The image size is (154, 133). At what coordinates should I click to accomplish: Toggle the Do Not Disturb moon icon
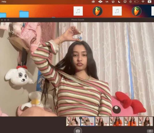click(119, 2)
